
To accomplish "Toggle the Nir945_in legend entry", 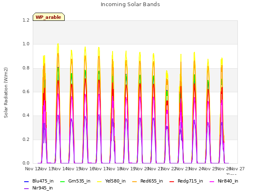I will pyautogui.click(x=38, y=188).
